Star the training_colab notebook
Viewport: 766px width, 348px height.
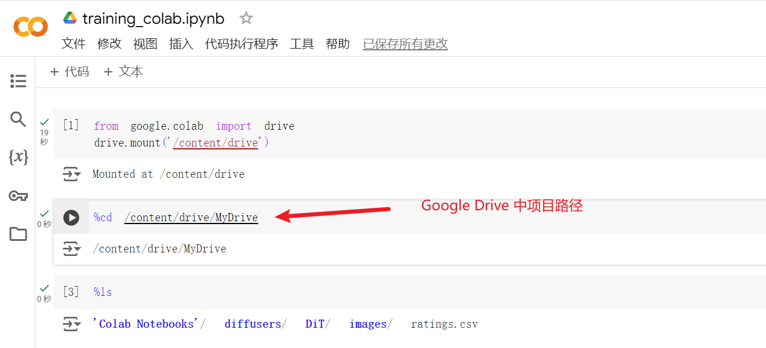(246, 18)
